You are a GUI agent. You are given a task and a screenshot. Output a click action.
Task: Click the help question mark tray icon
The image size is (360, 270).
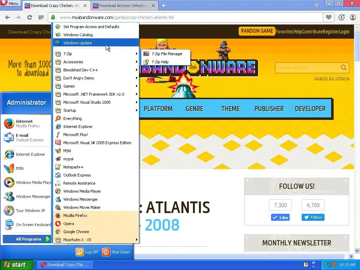click(x=306, y=265)
